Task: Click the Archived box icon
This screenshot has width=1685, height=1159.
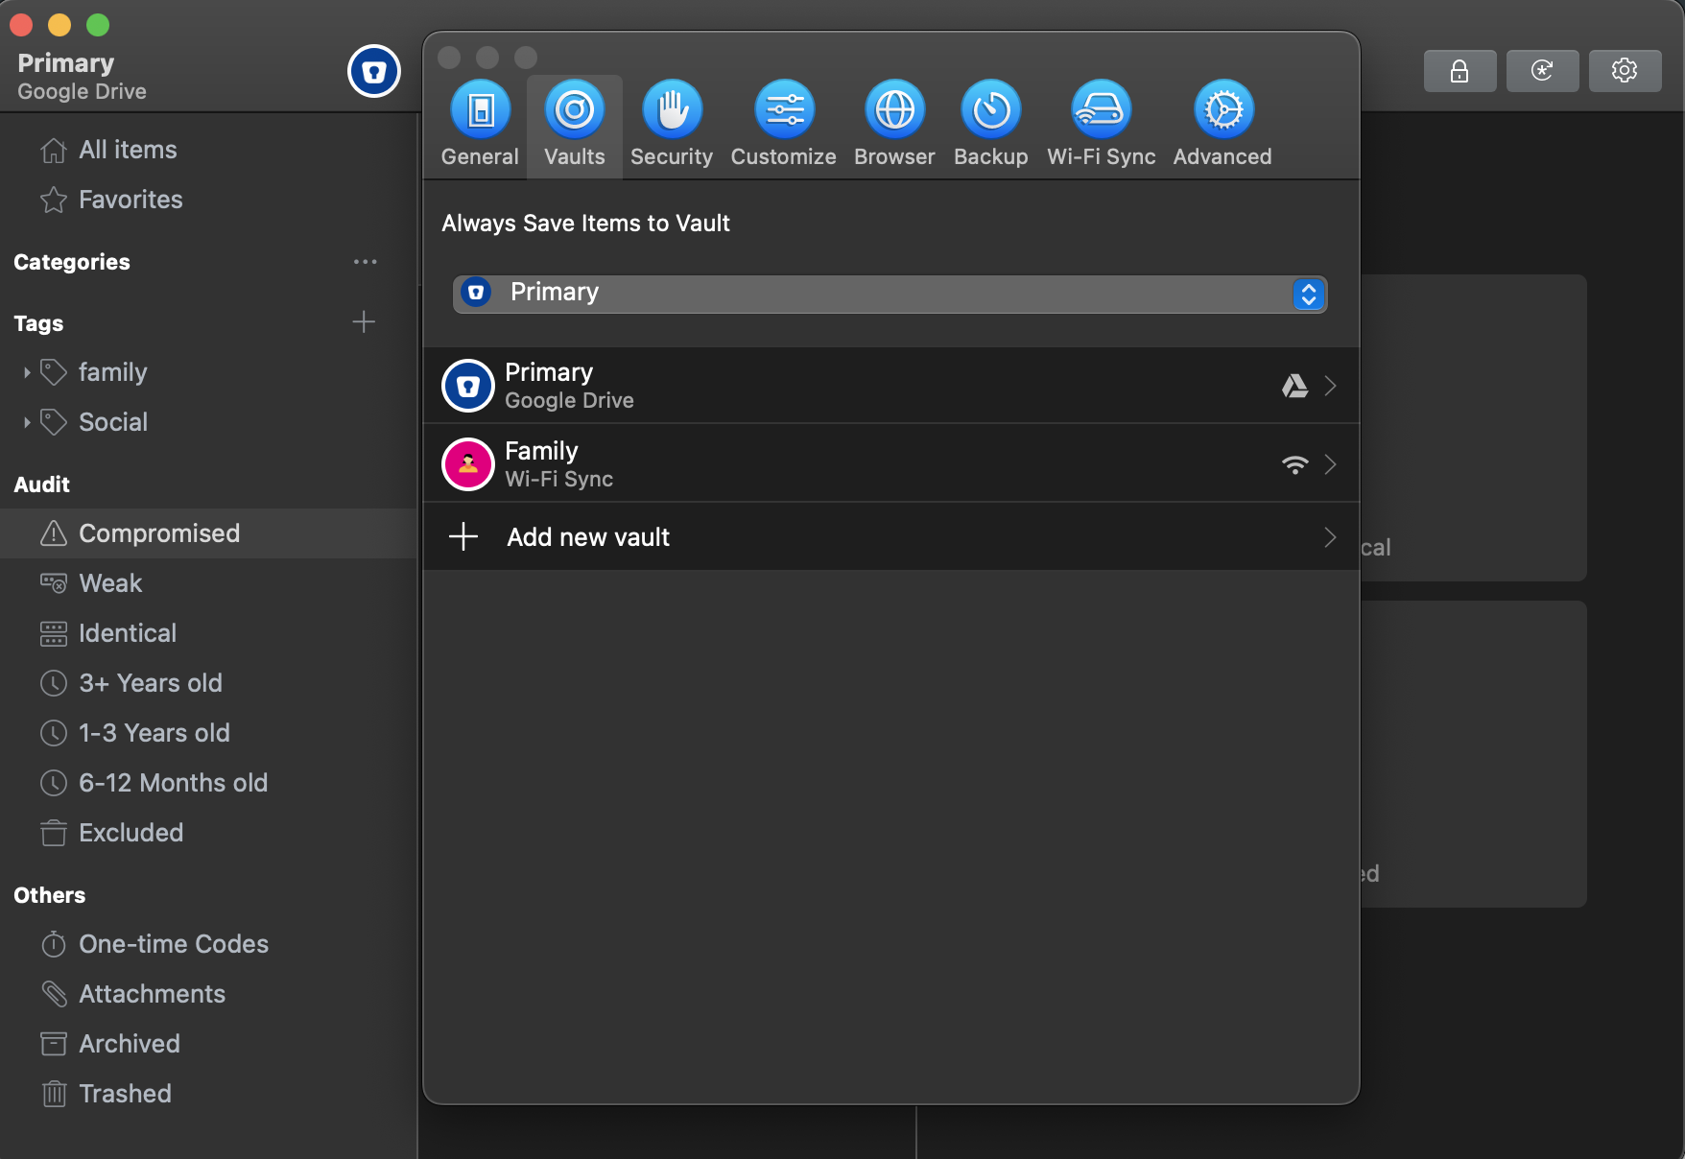Action: [54, 1044]
